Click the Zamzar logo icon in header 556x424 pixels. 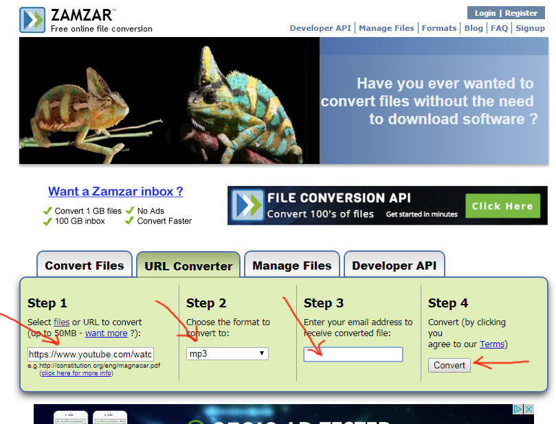click(x=32, y=20)
